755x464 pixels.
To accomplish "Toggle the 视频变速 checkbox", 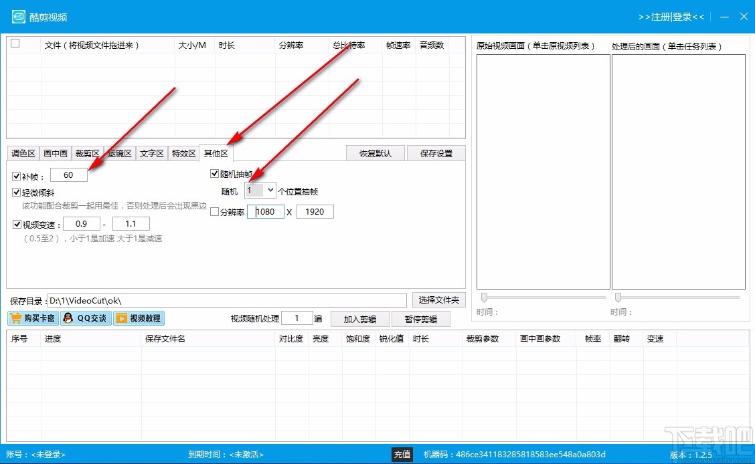I will click(x=17, y=225).
